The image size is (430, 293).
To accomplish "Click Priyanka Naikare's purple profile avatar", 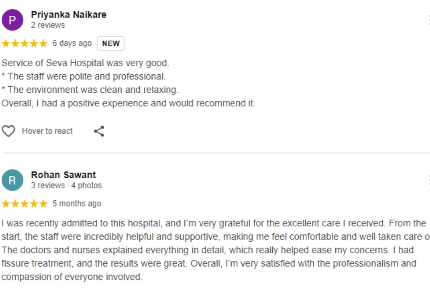I will [12, 20].
